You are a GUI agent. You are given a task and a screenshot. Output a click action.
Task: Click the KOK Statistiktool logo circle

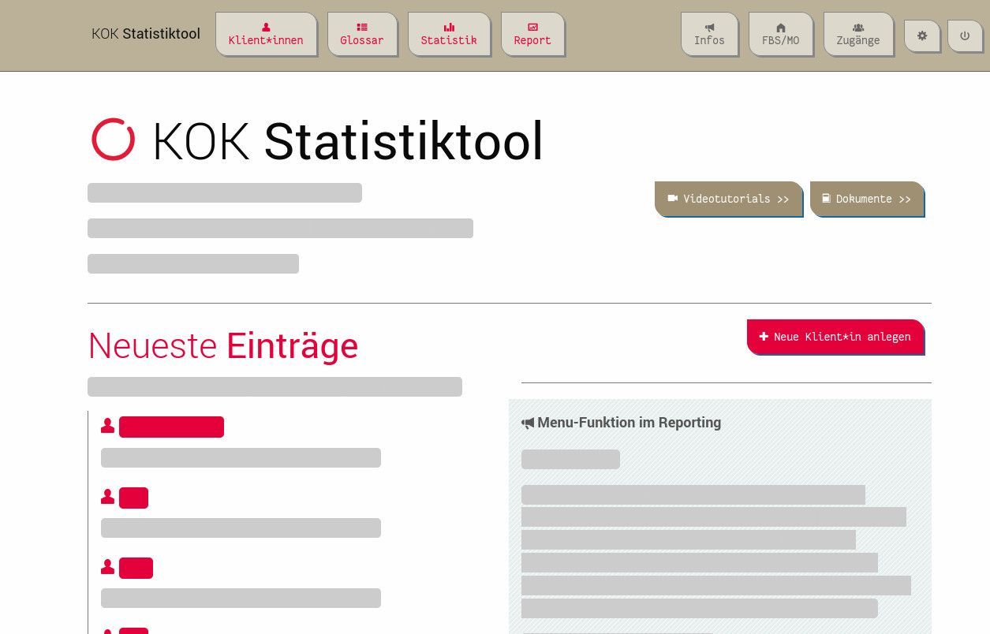tap(113, 140)
